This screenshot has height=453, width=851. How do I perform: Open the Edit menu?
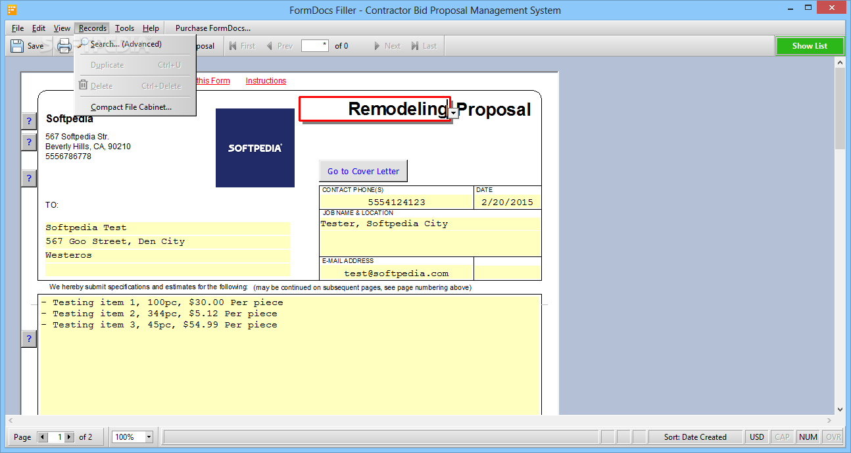39,28
